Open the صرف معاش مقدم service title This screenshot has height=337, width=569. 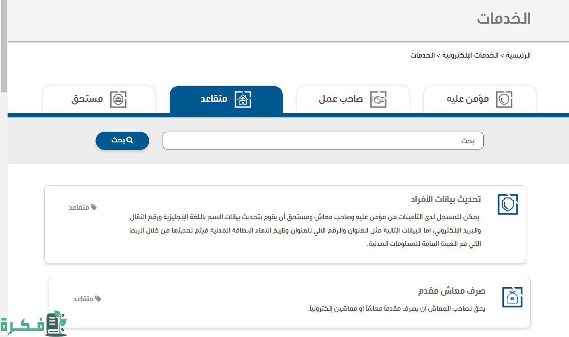[x=452, y=291]
